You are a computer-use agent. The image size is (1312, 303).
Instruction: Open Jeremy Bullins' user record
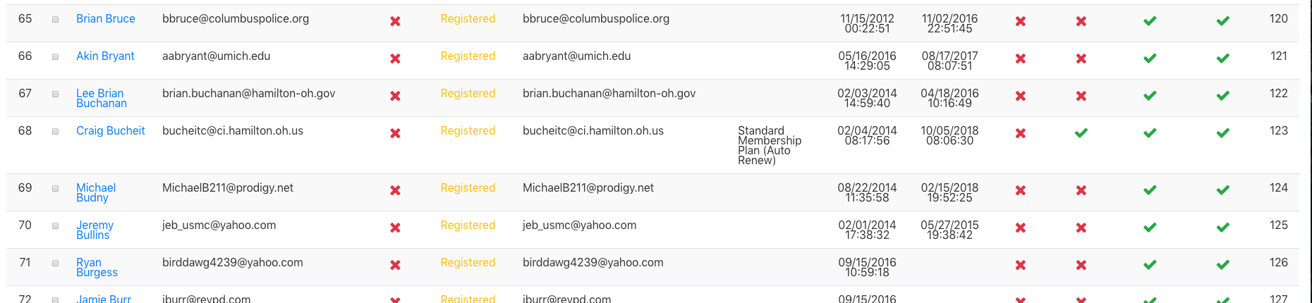tap(95, 230)
